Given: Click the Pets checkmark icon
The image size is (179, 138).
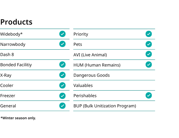Looking at the screenshot, I should 149,44.
